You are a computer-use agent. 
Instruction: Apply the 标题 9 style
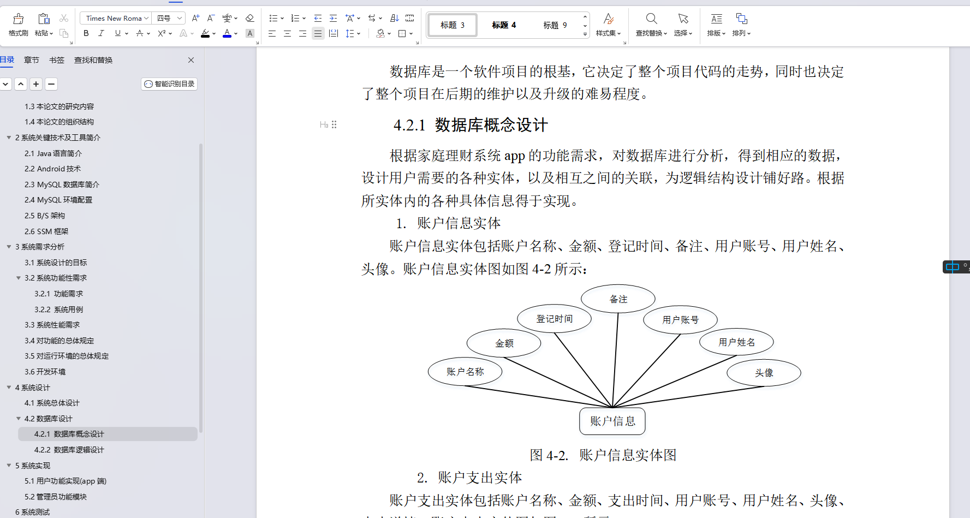click(x=555, y=25)
